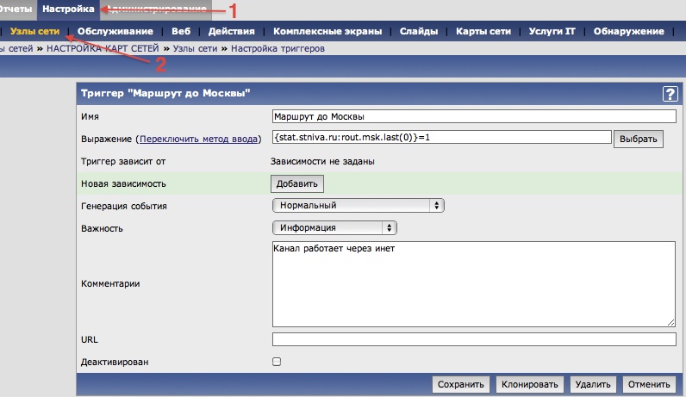Click into the Комментарии text area
The width and height of the screenshot is (686, 397).
[x=473, y=283]
